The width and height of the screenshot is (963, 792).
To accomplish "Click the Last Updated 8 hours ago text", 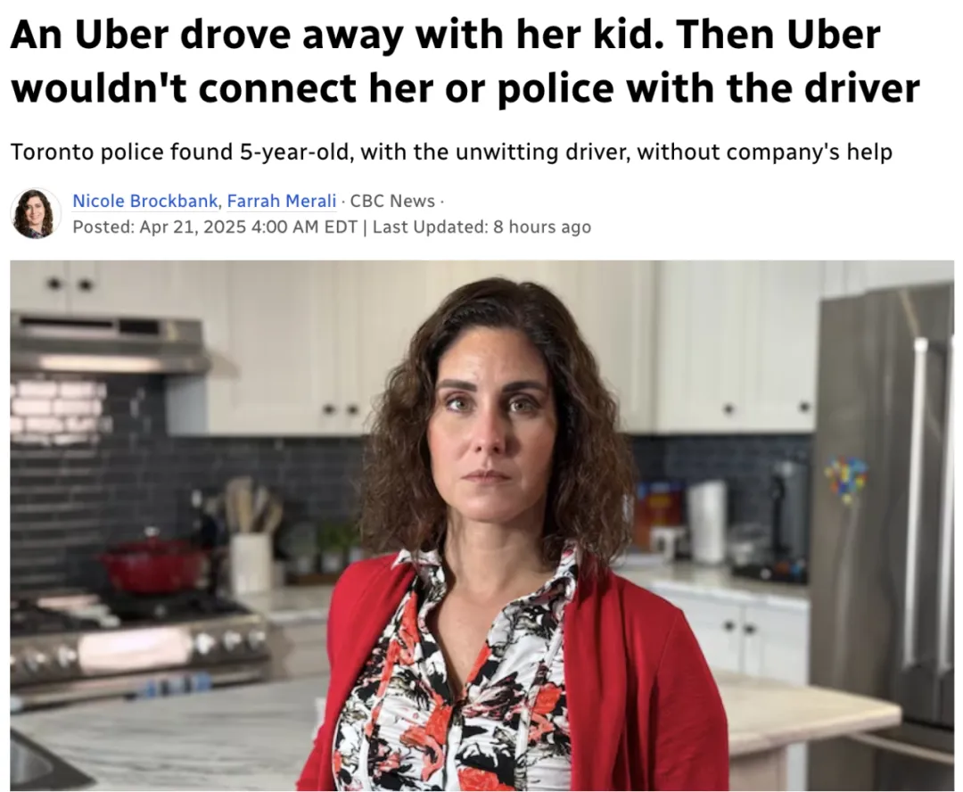I will pos(481,227).
